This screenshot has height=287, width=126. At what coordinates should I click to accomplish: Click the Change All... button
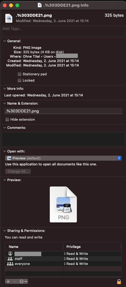(x=18, y=171)
